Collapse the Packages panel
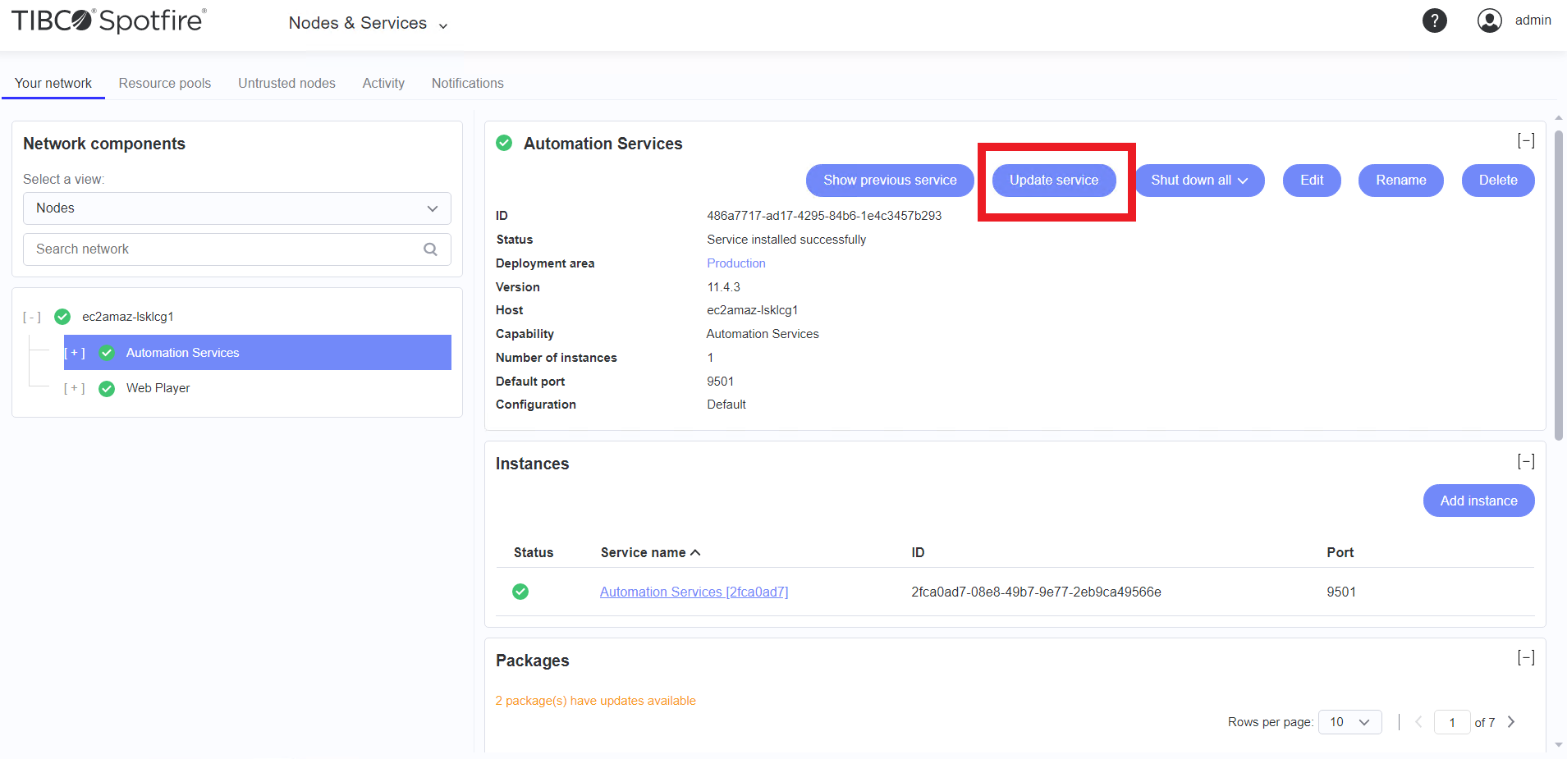This screenshot has width=1567, height=759. (1525, 658)
